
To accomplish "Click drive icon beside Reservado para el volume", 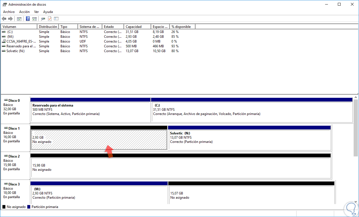I will (4, 46).
